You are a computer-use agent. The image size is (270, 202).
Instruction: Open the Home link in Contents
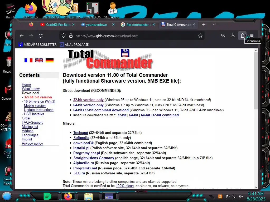[x=26, y=84]
